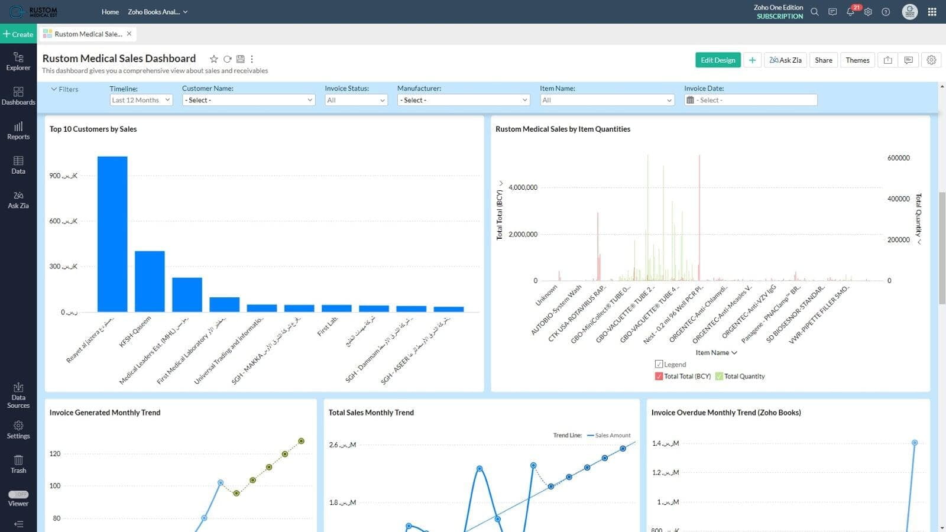Click the Create button
Viewport: 946px width, 532px height.
(18, 34)
